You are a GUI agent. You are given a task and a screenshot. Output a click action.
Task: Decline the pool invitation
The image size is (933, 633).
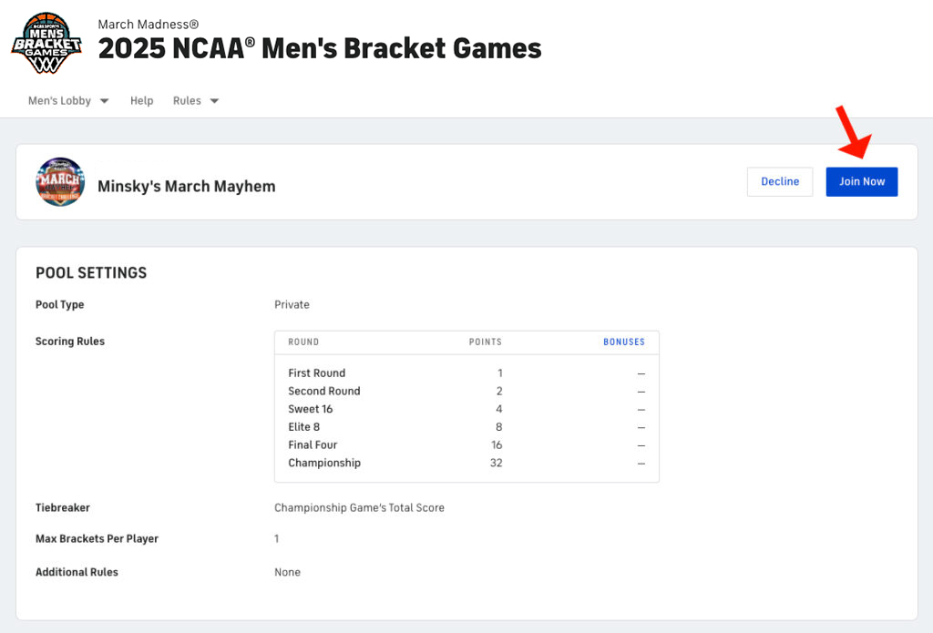[780, 182]
